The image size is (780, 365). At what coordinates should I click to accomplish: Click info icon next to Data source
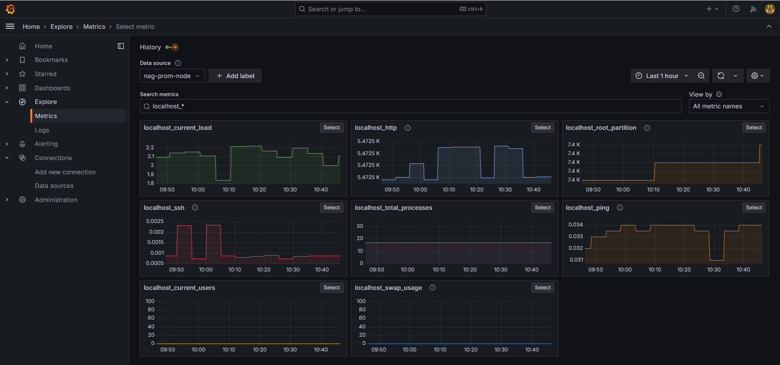coord(178,63)
